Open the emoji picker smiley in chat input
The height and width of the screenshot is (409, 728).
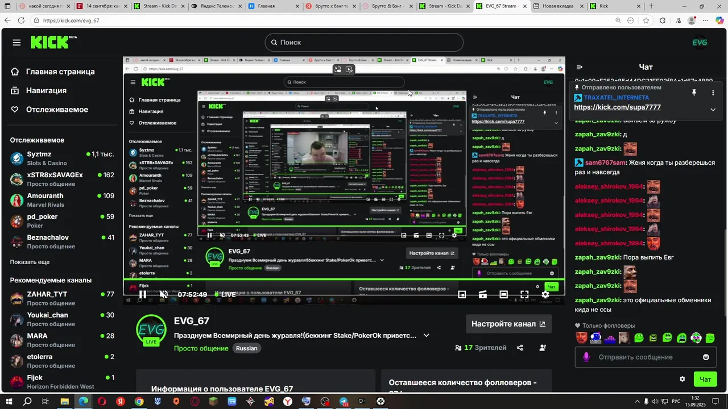[706, 357]
